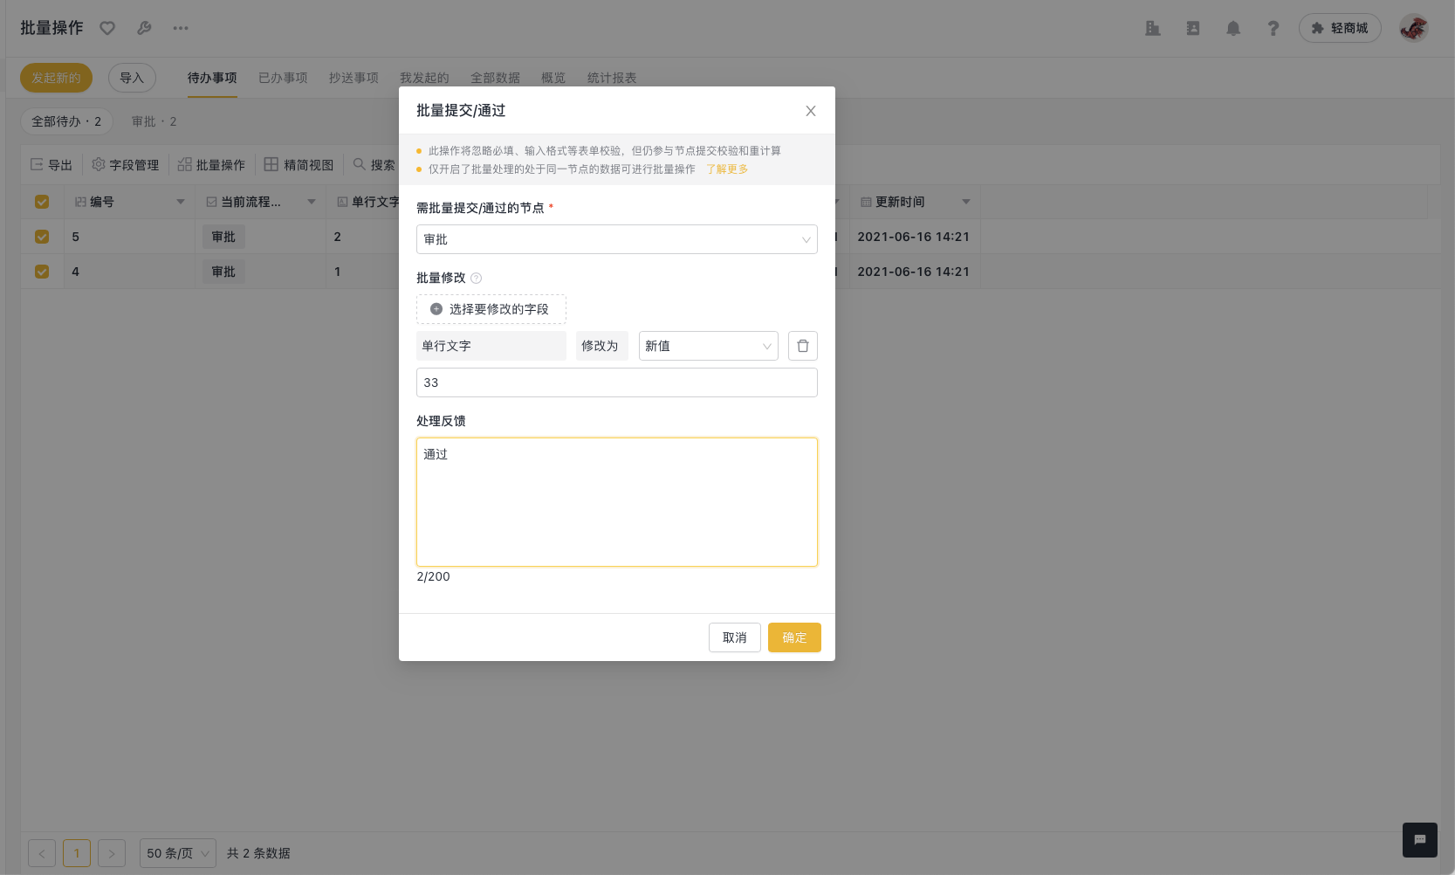Screen dimensions: 1455x875
Task: Toggle the select-all header checkbox
Action: (x=42, y=202)
